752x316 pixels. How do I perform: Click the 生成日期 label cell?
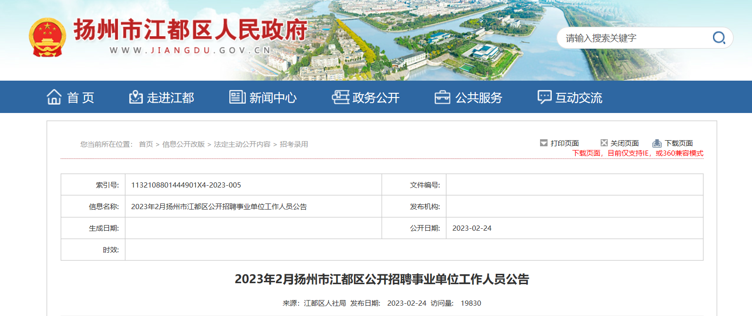(93, 228)
